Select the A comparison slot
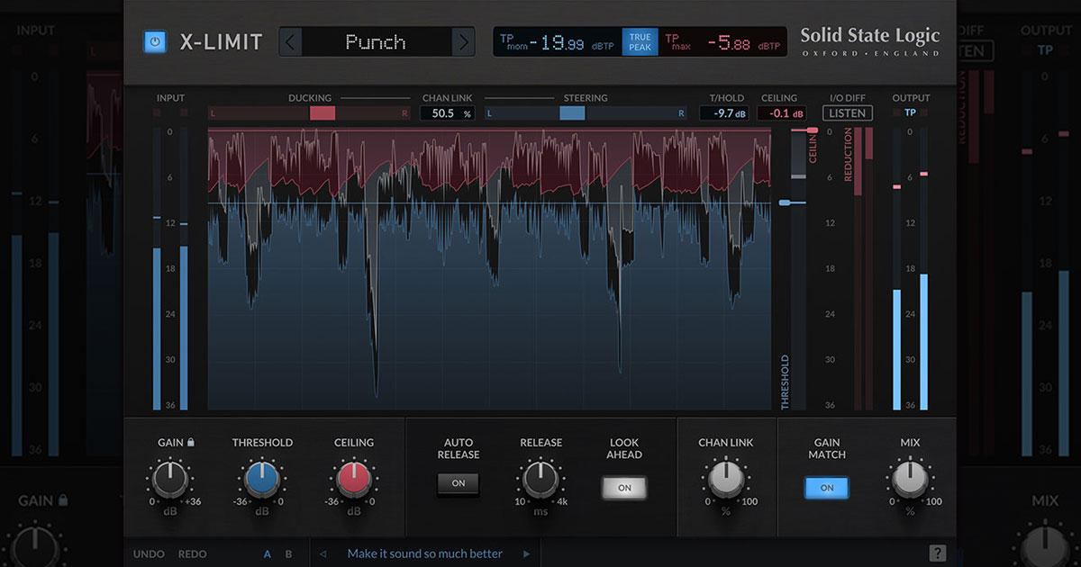 point(268,553)
